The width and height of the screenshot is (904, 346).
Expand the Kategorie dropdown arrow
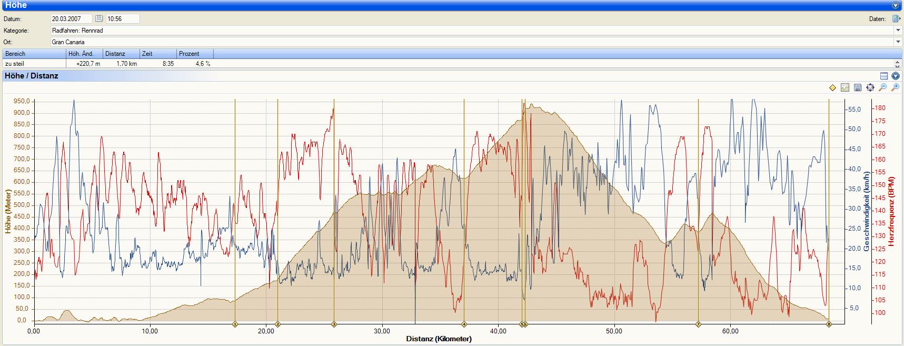(898, 31)
